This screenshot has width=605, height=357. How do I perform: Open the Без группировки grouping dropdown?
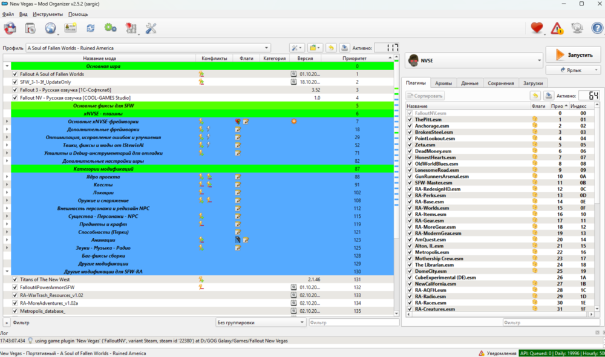point(260,323)
